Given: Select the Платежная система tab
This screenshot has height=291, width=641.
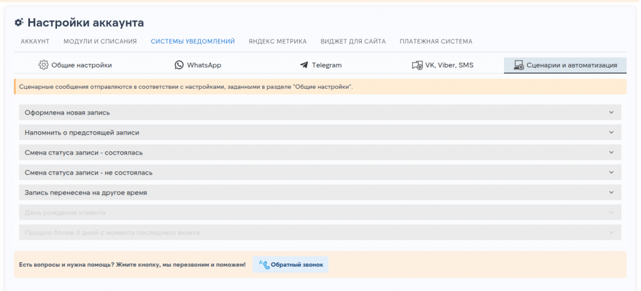Looking at the screenshot, I should [x=436, y=42].
